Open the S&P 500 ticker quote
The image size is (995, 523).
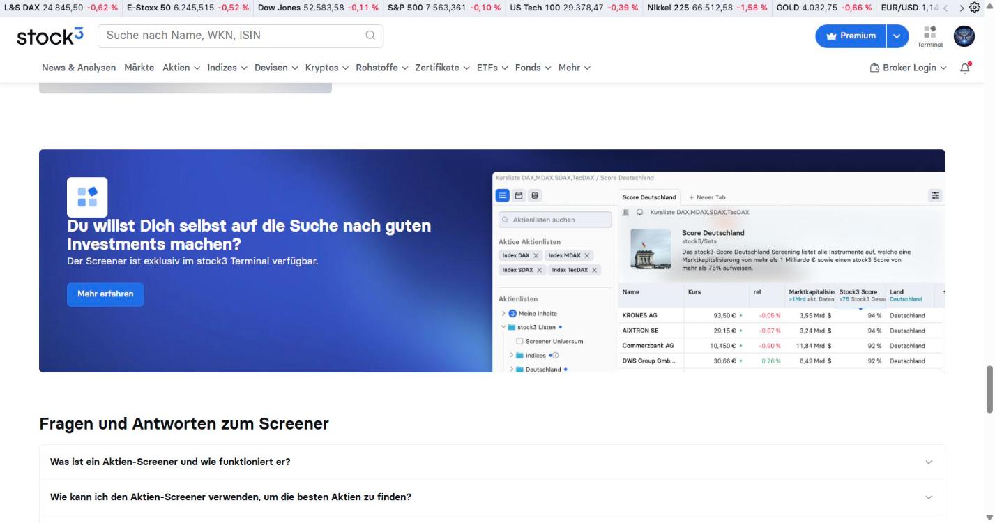coord(444,8)
